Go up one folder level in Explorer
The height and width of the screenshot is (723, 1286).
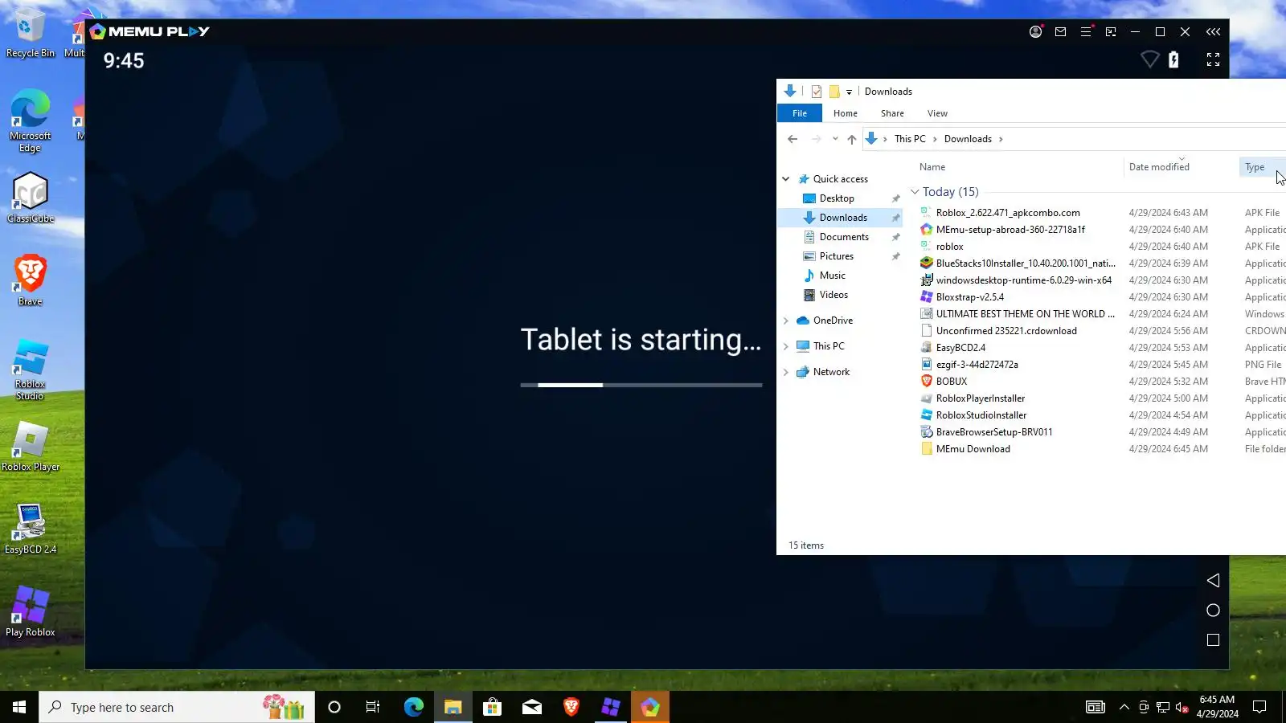(852, 139)
